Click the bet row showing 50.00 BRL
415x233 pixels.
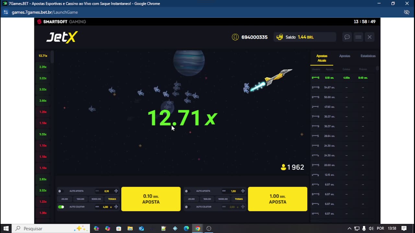[343, 97]
